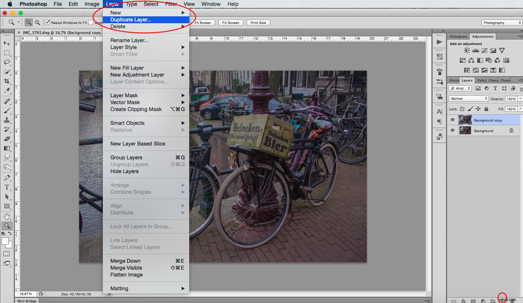Select the Type tool
This screenshot has width=523, height=303.
(7, 187)
